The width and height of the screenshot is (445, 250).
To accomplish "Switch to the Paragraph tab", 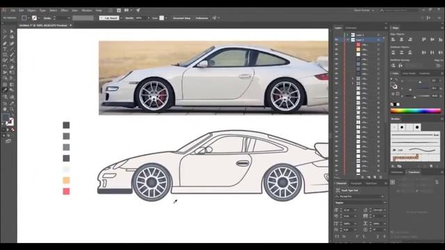I will coord(356,183).
